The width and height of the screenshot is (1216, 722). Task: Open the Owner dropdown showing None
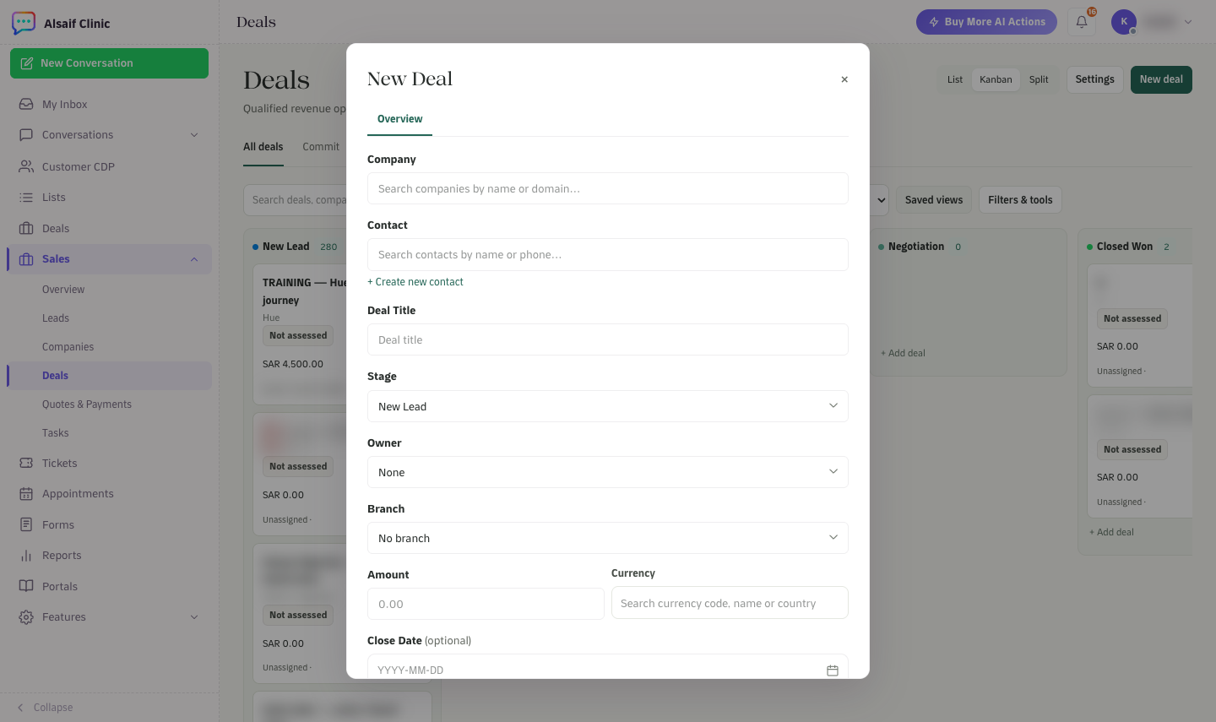click(x=608, y=472)
